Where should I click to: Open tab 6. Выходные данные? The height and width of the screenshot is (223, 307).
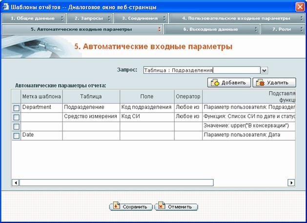[212, 29]
